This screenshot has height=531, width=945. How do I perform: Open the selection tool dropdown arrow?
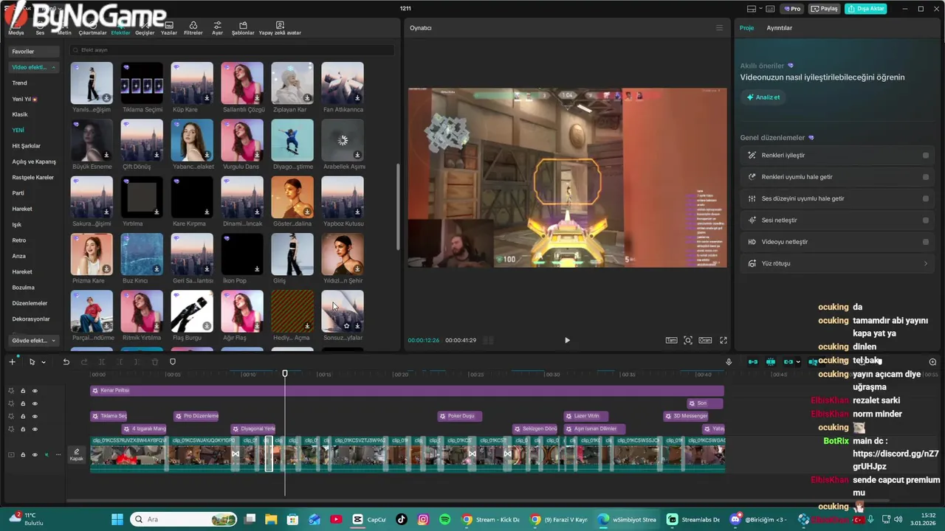tap(43, 361)
